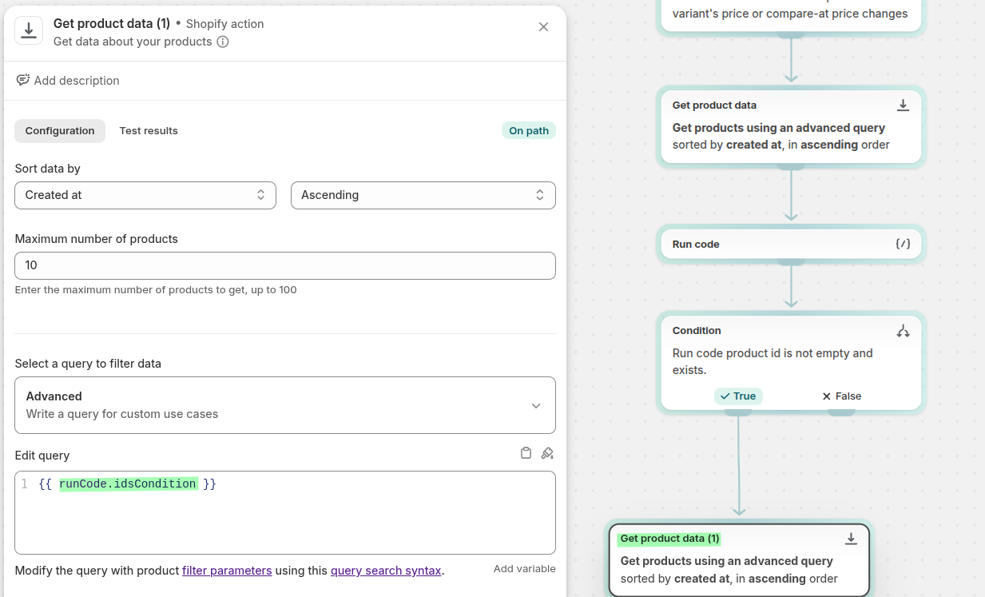The width and height of the screenshot is (985, 597).
Task: Click the Add description speech bubble icon
Action: coord(23,80)
